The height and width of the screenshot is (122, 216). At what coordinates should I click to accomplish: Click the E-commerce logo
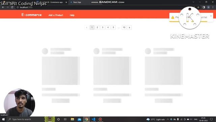click(x=31, y=15)
